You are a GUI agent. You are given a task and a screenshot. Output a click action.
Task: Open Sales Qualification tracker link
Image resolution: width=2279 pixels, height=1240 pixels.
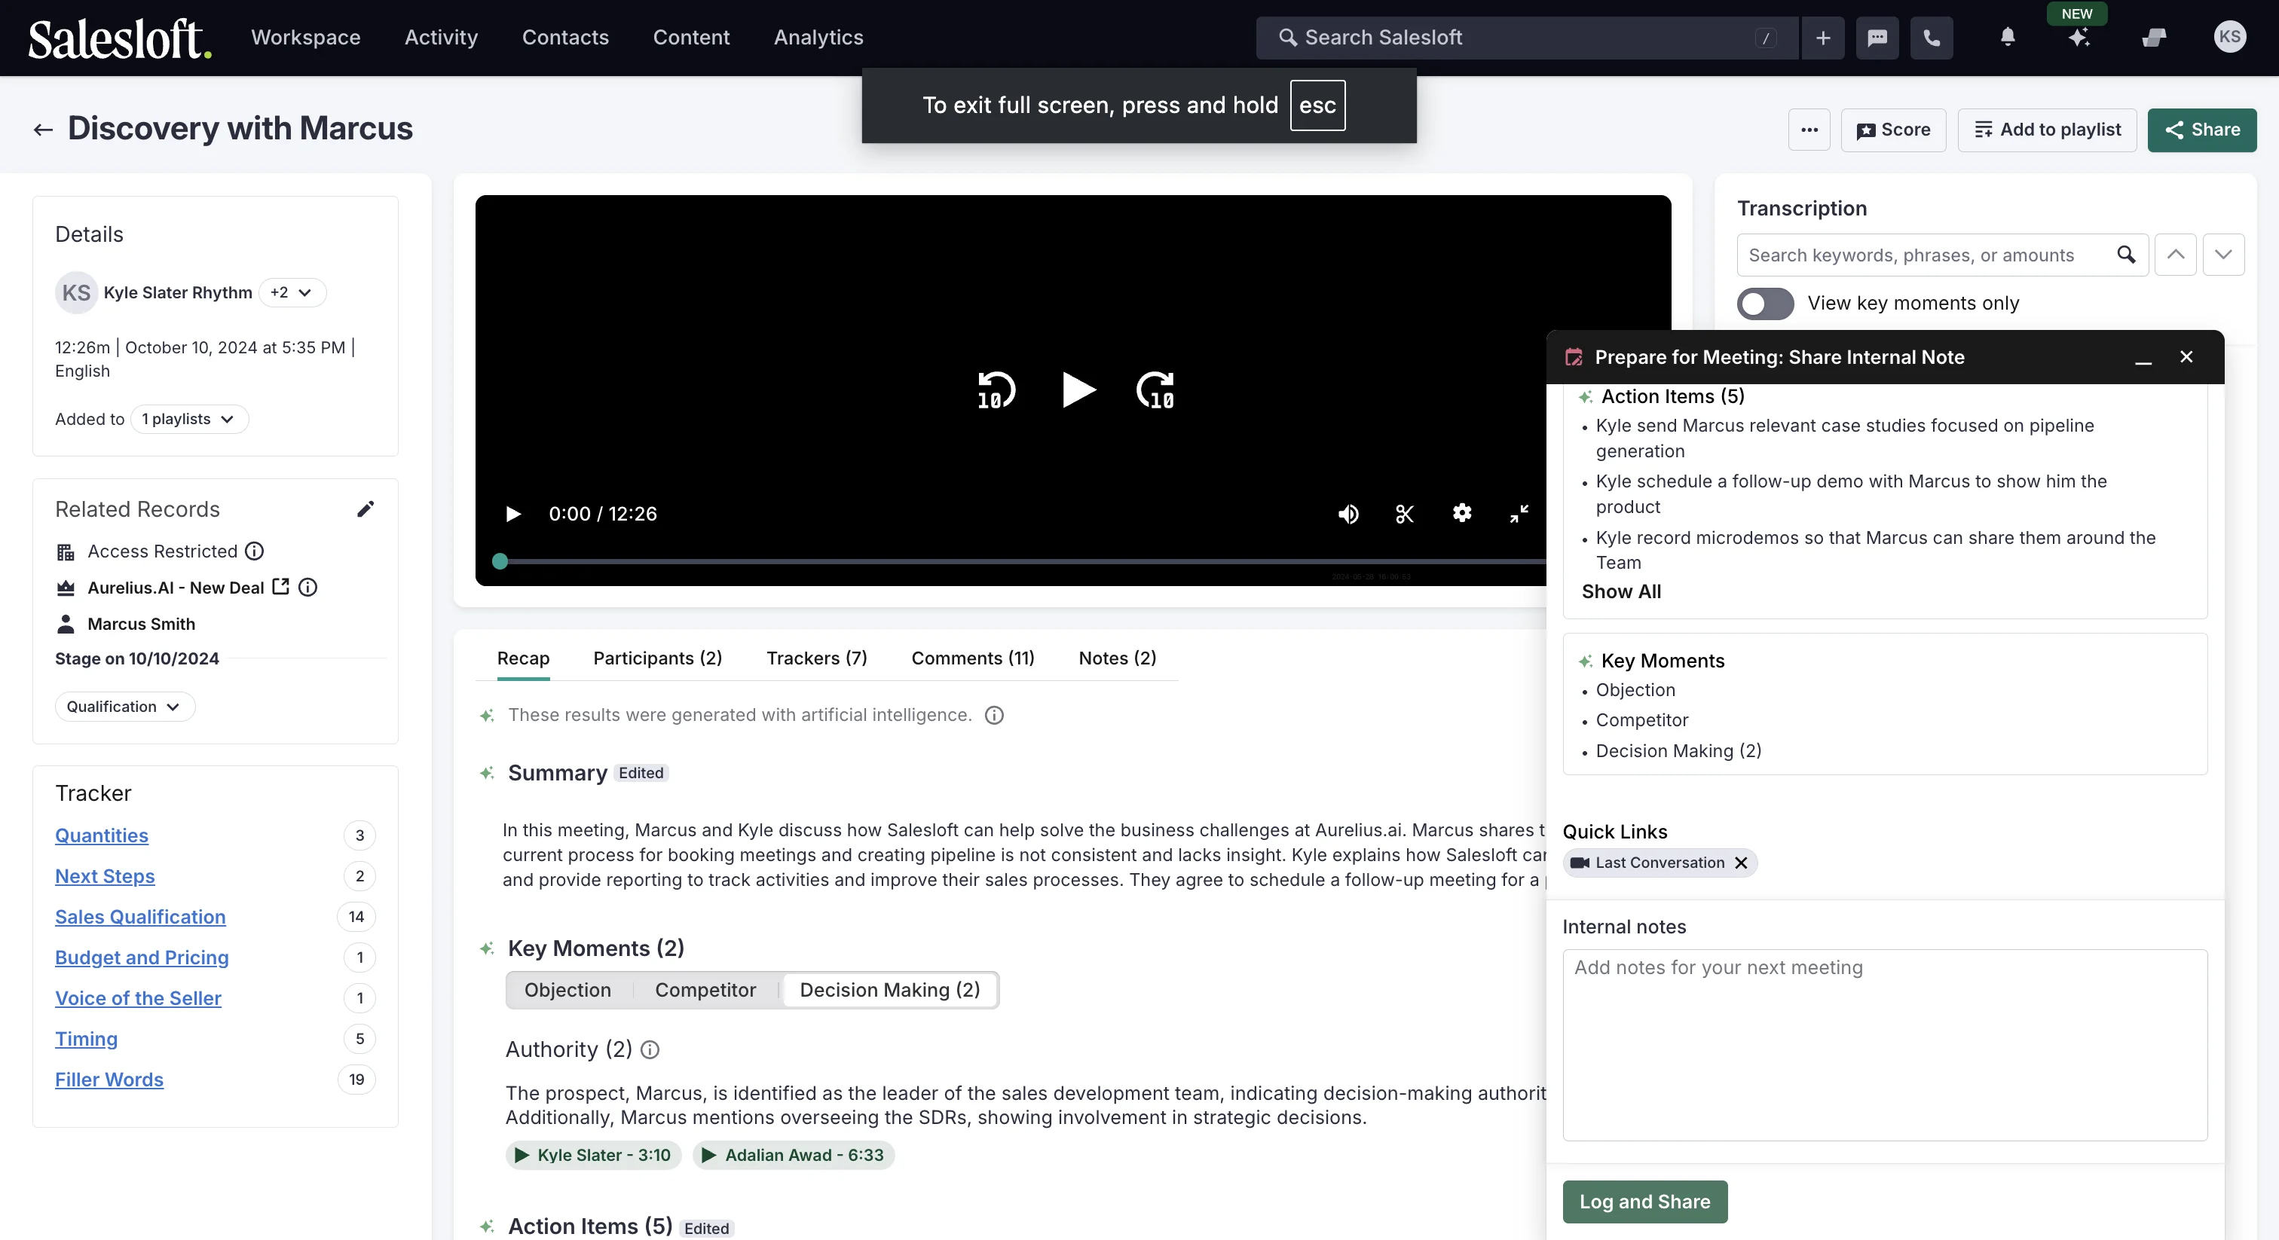[139, 917]
